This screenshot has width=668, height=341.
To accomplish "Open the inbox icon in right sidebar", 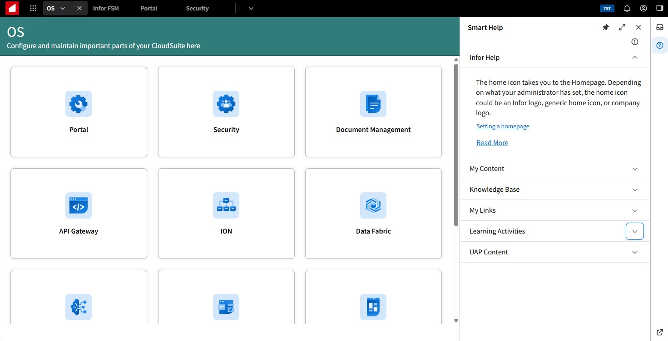I will coord(660,27).
